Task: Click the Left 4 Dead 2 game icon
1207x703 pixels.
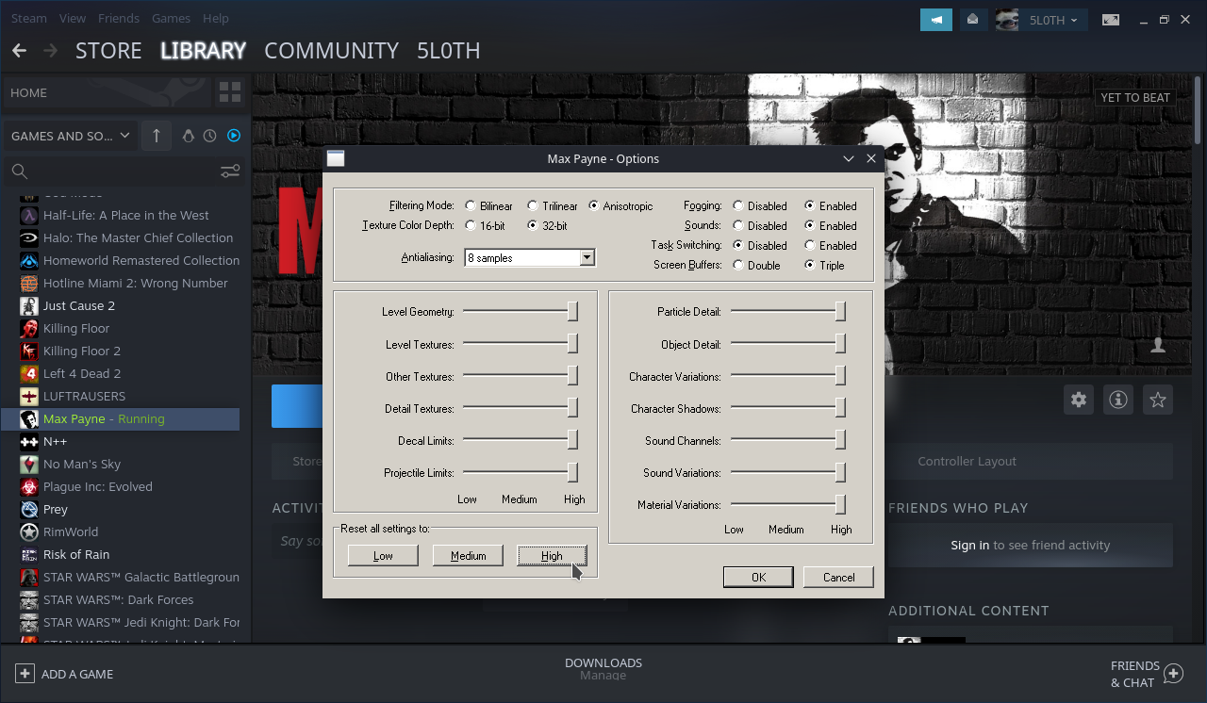Action: coord(28,373)
